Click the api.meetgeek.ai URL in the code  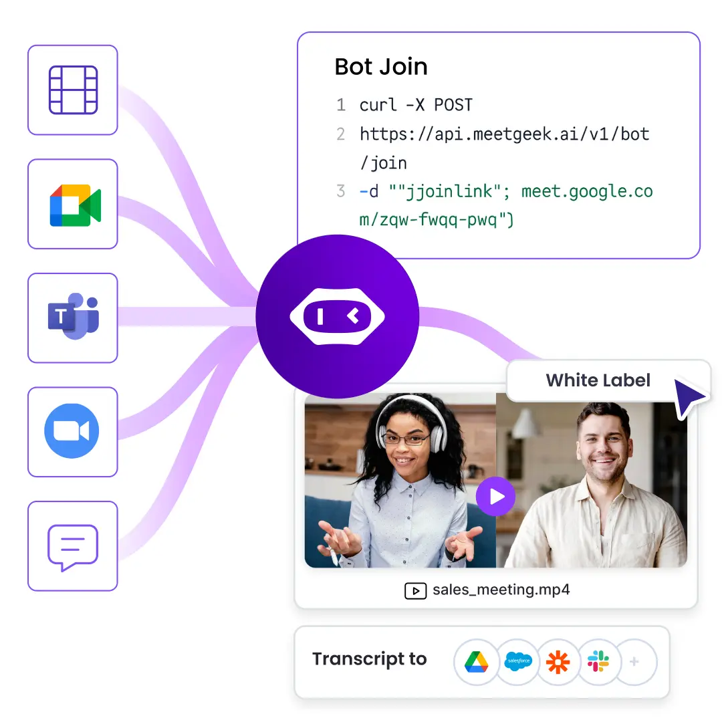click(x=504, y=134)
